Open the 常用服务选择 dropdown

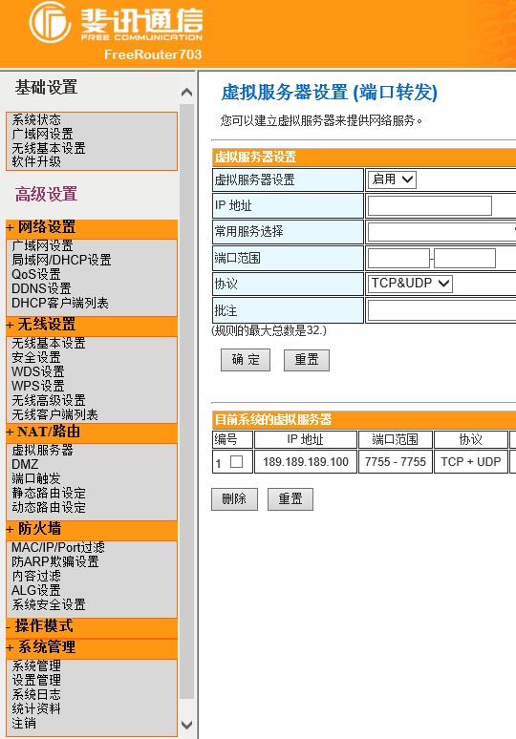point(442,232)
